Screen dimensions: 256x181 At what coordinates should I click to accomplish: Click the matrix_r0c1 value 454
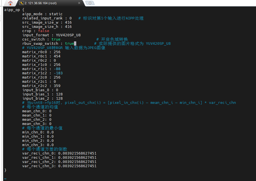(57, 56)
